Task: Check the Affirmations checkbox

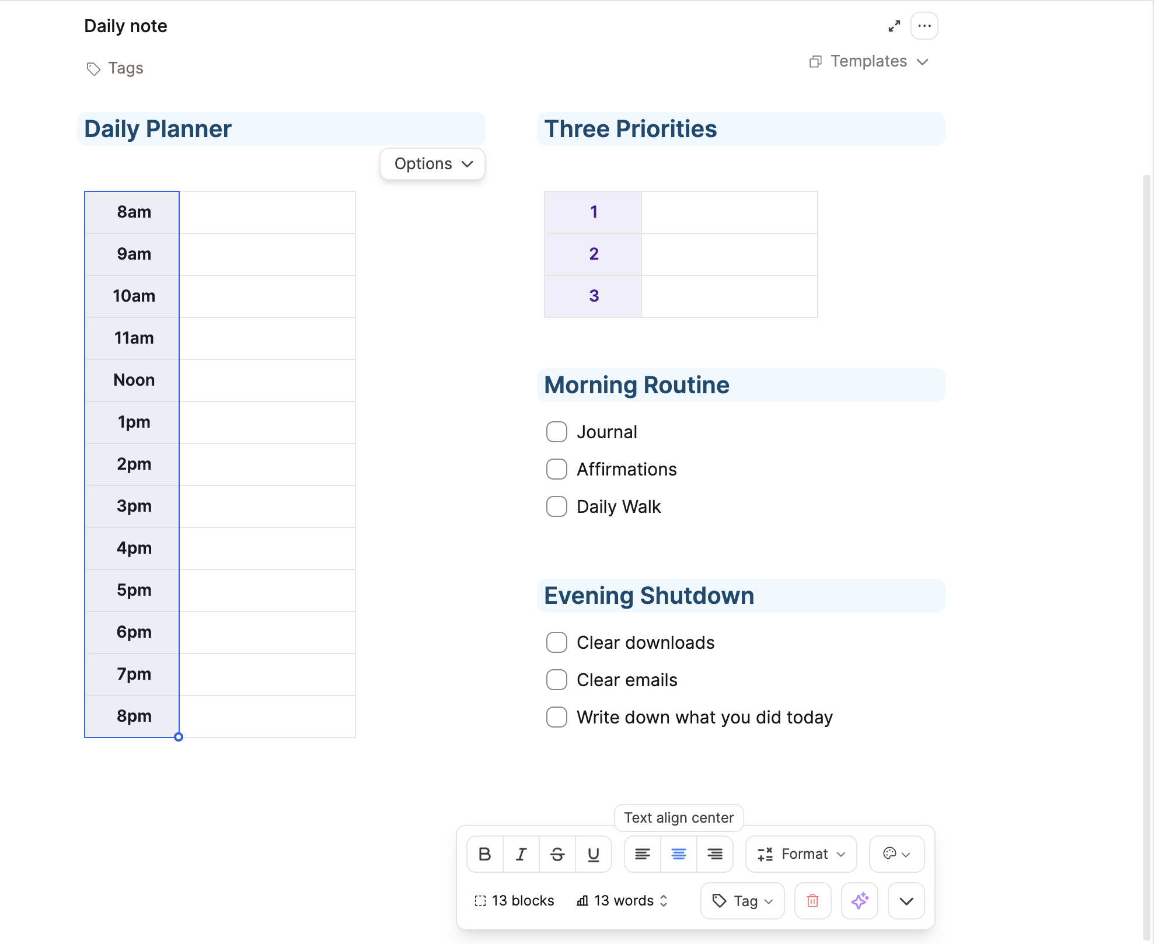Action: [557, 470]
